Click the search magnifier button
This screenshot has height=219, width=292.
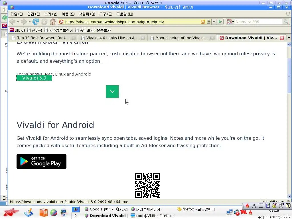coord(286,22)
